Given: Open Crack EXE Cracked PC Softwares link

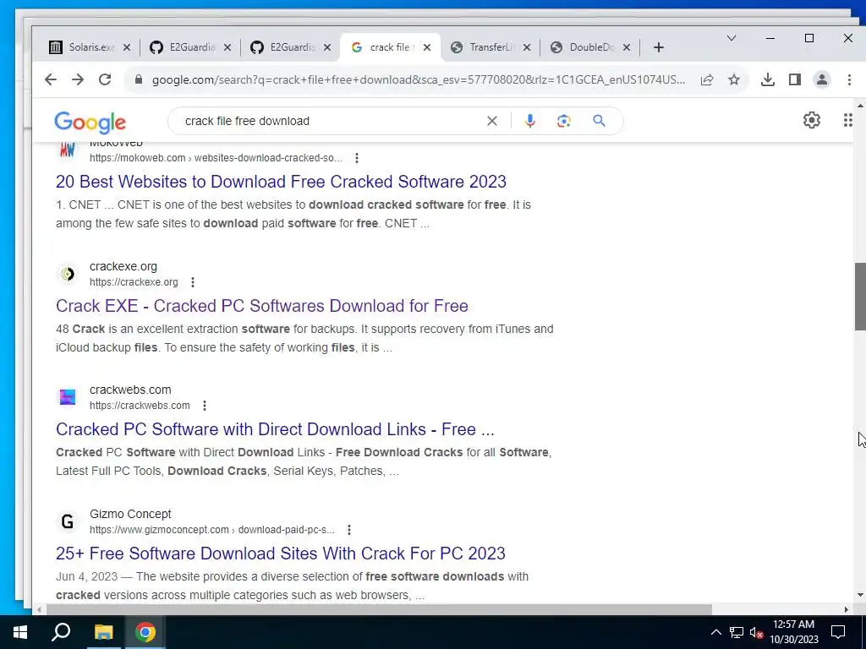Looking at the screenshot, I should [x=262, y=306].
